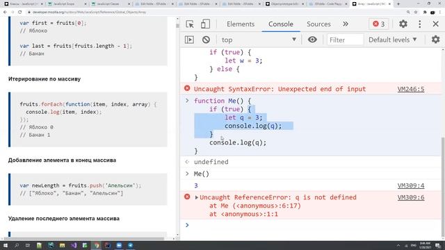Open the DevTools error count badge

tap(379, 24)
